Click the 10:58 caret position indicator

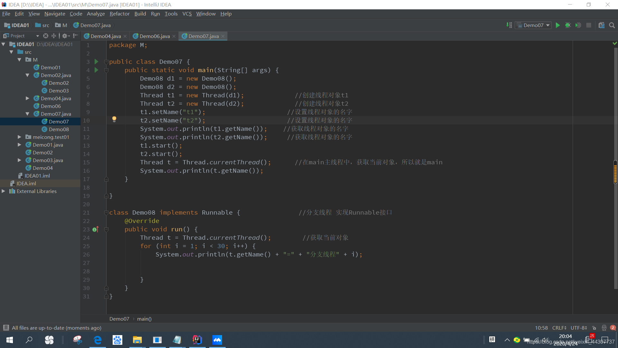coord(541,328)
